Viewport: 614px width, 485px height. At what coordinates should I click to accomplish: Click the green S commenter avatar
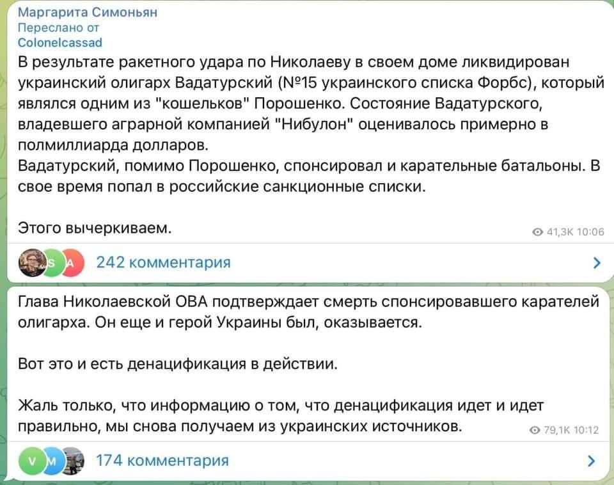click(52, 262)
